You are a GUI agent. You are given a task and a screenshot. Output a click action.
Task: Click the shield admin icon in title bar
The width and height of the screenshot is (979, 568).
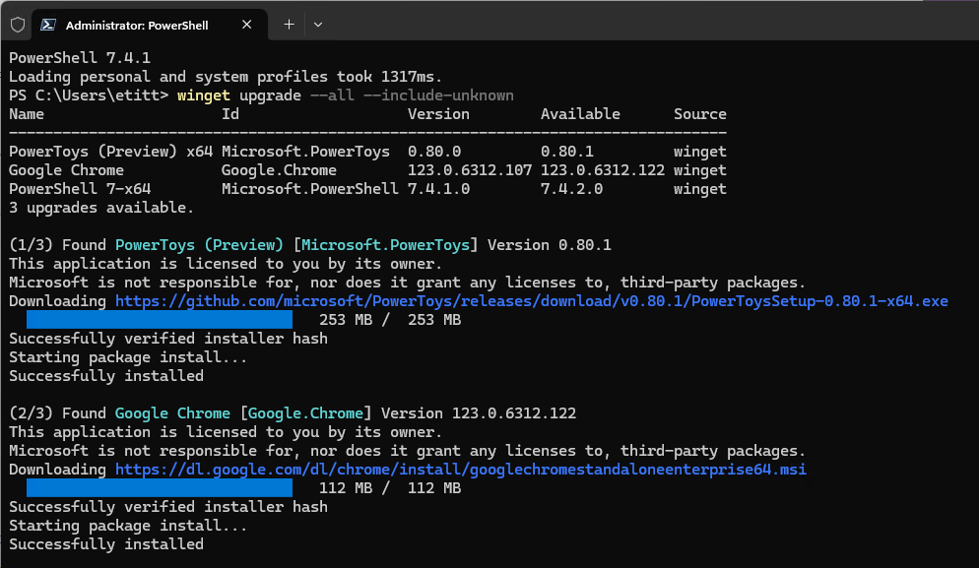coord(18,25)
